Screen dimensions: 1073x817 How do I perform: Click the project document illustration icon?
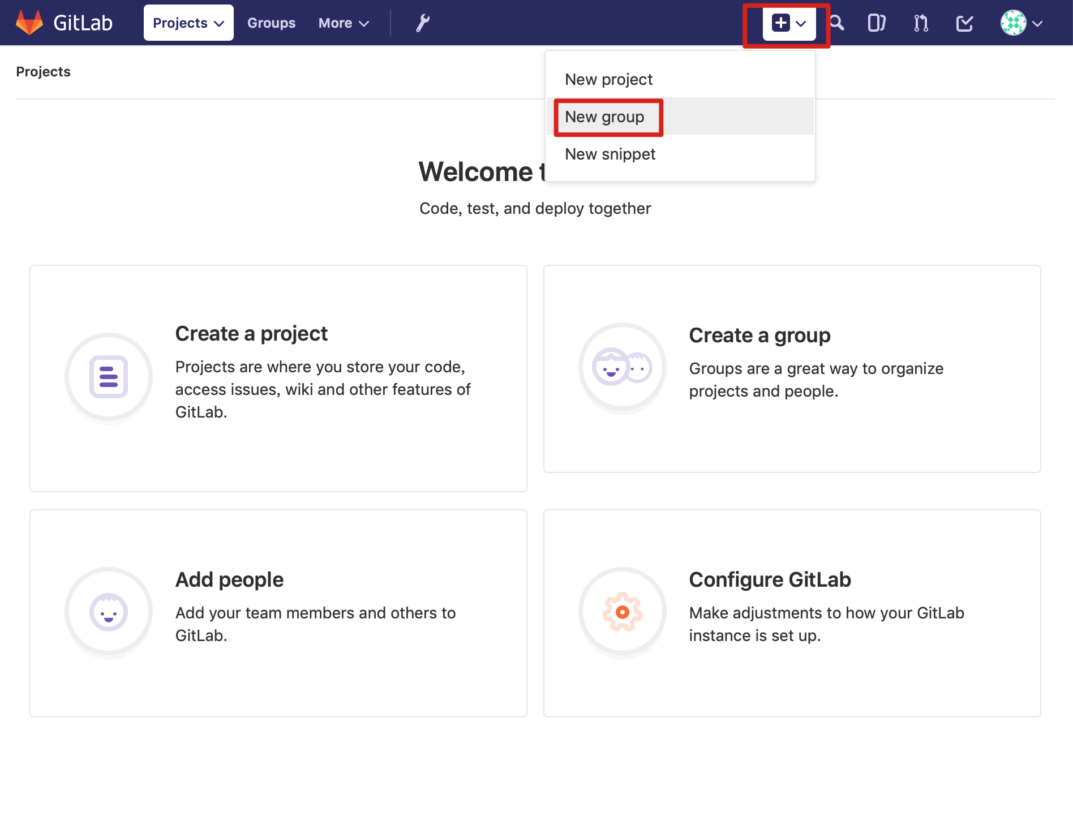(109, 377)
